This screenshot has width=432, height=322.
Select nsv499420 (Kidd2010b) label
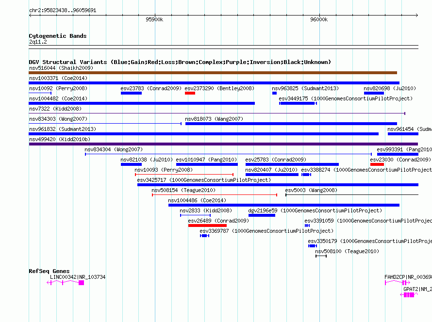click(60, 139)
